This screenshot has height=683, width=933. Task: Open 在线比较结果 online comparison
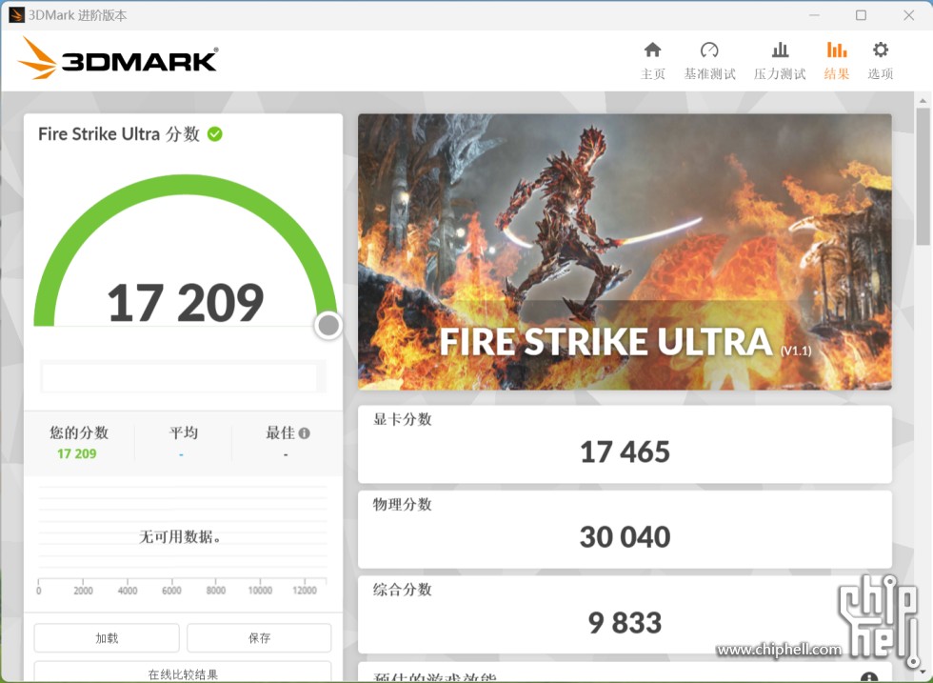click(x=182, y=673)
